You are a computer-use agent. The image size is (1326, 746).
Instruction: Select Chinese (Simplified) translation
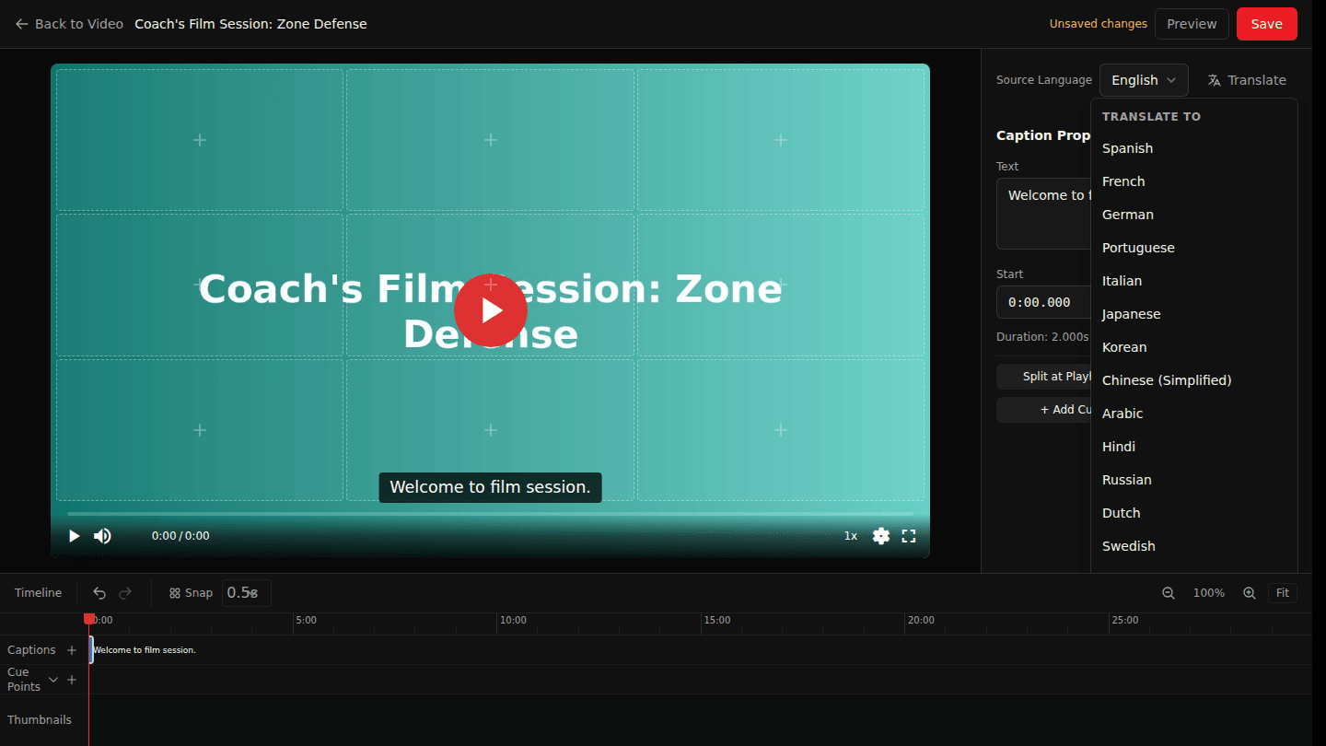1194,380
